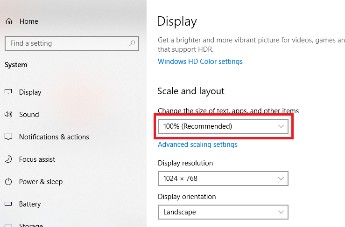Open the Display orientation Landscape dropdown
This screenshot has width=345, height=227.
[x=223, y=212]
